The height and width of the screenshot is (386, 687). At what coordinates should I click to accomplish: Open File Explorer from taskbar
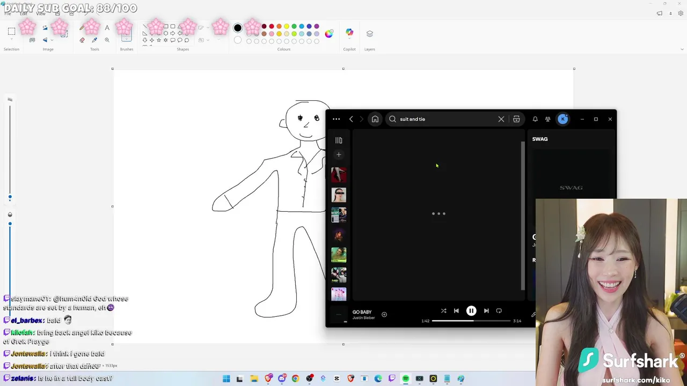[254, 378]
